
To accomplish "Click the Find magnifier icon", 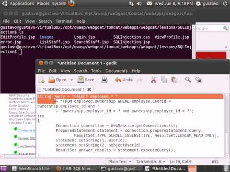I will (x=188, y=80).
